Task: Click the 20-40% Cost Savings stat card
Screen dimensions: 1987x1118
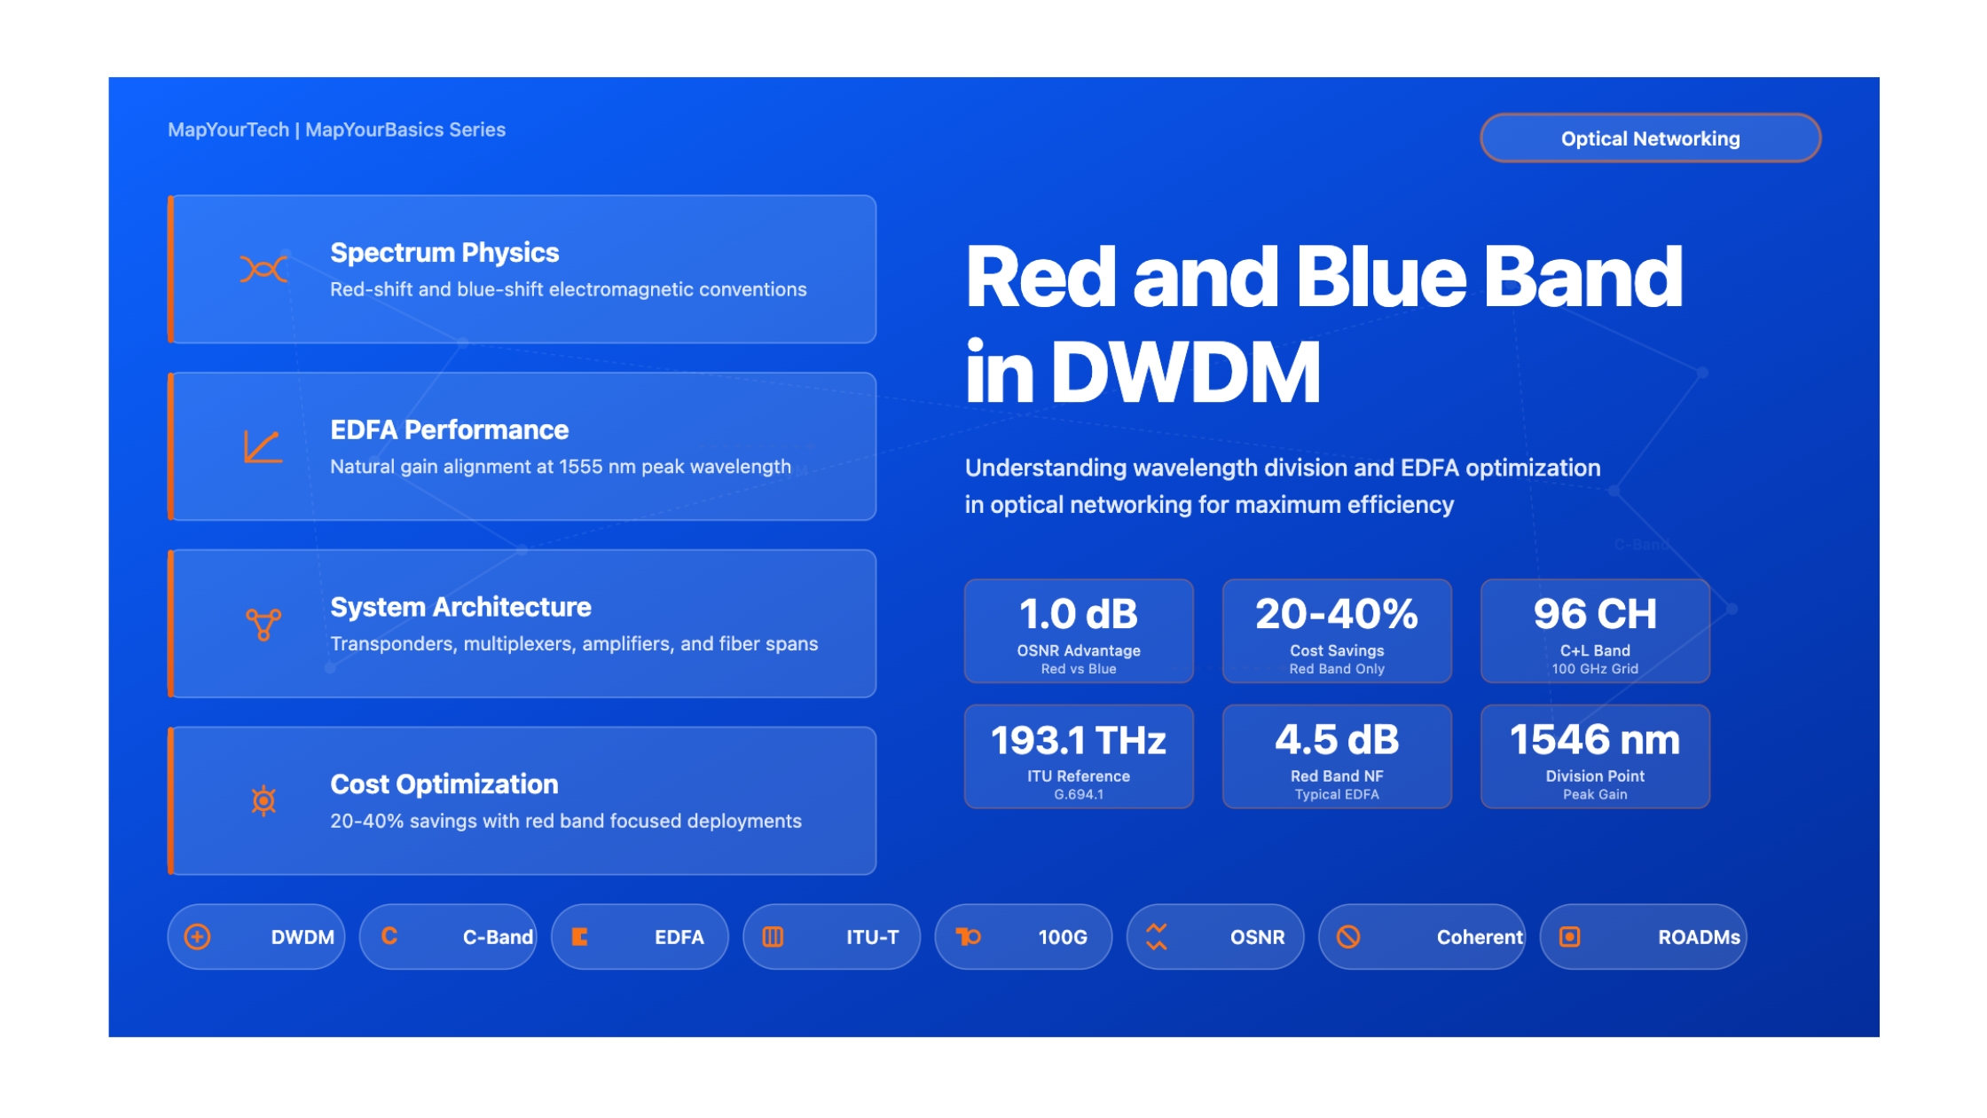Action: (1337, 631)
